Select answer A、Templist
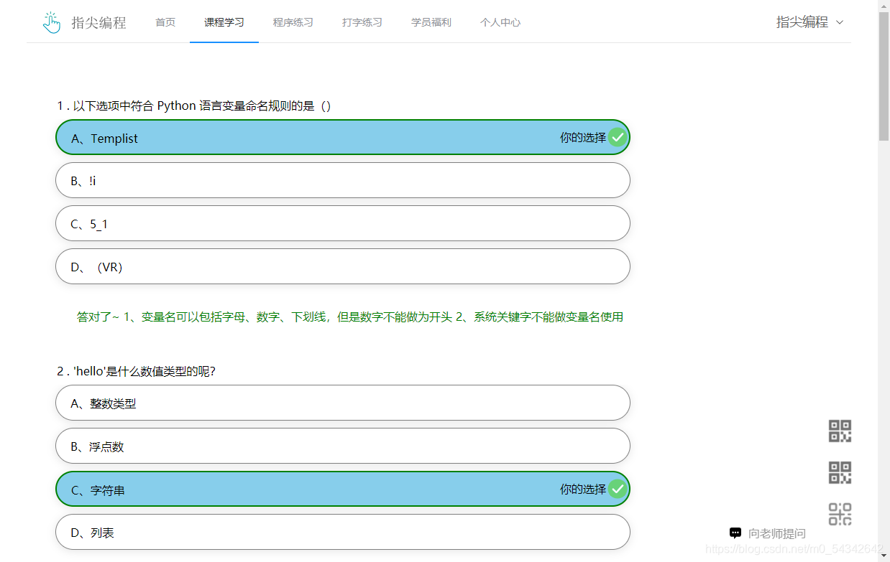Screen dimensions: 890x562 coord(343,137)
